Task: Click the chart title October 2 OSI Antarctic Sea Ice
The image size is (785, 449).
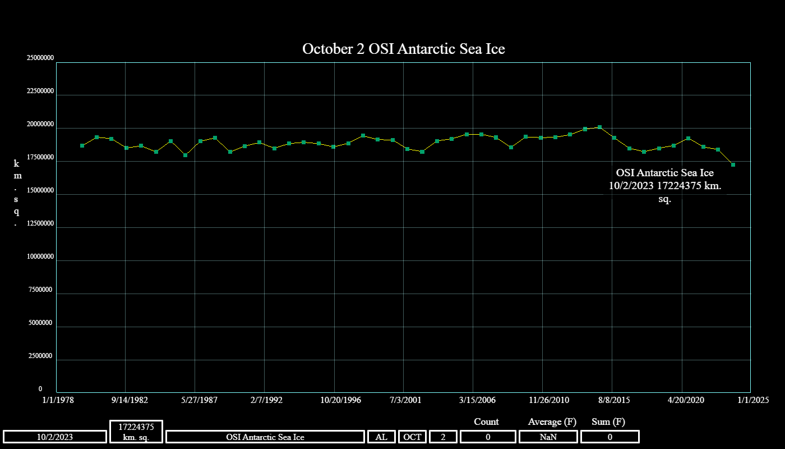Action: pyautogui.click(x=403, y=49)
